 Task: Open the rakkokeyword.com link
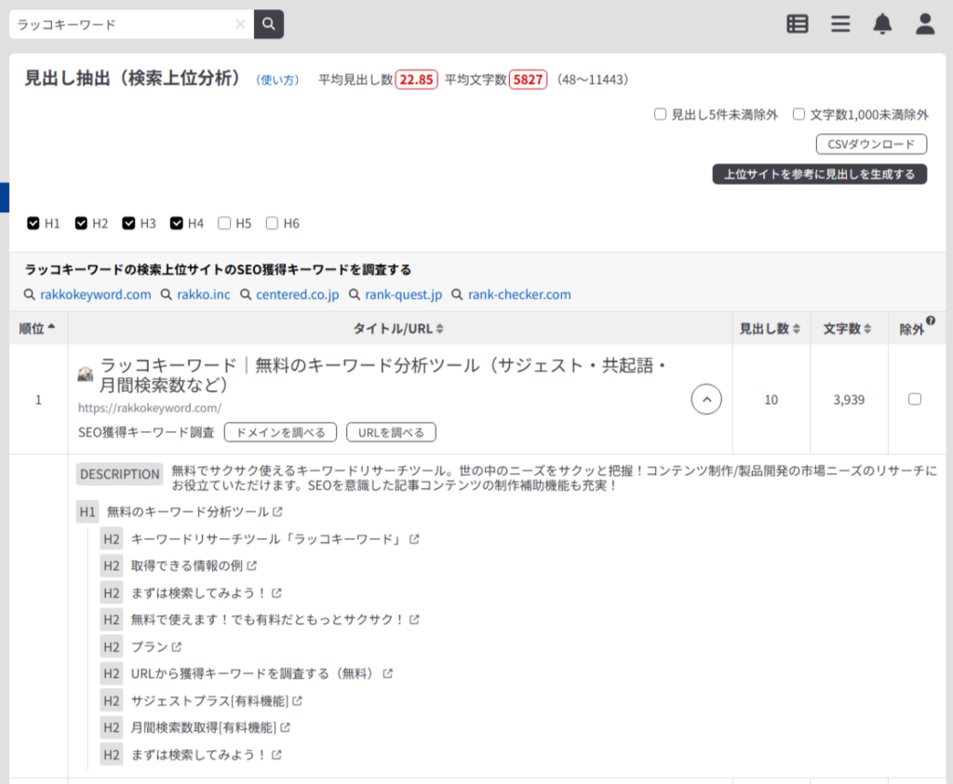click(96, 295)
